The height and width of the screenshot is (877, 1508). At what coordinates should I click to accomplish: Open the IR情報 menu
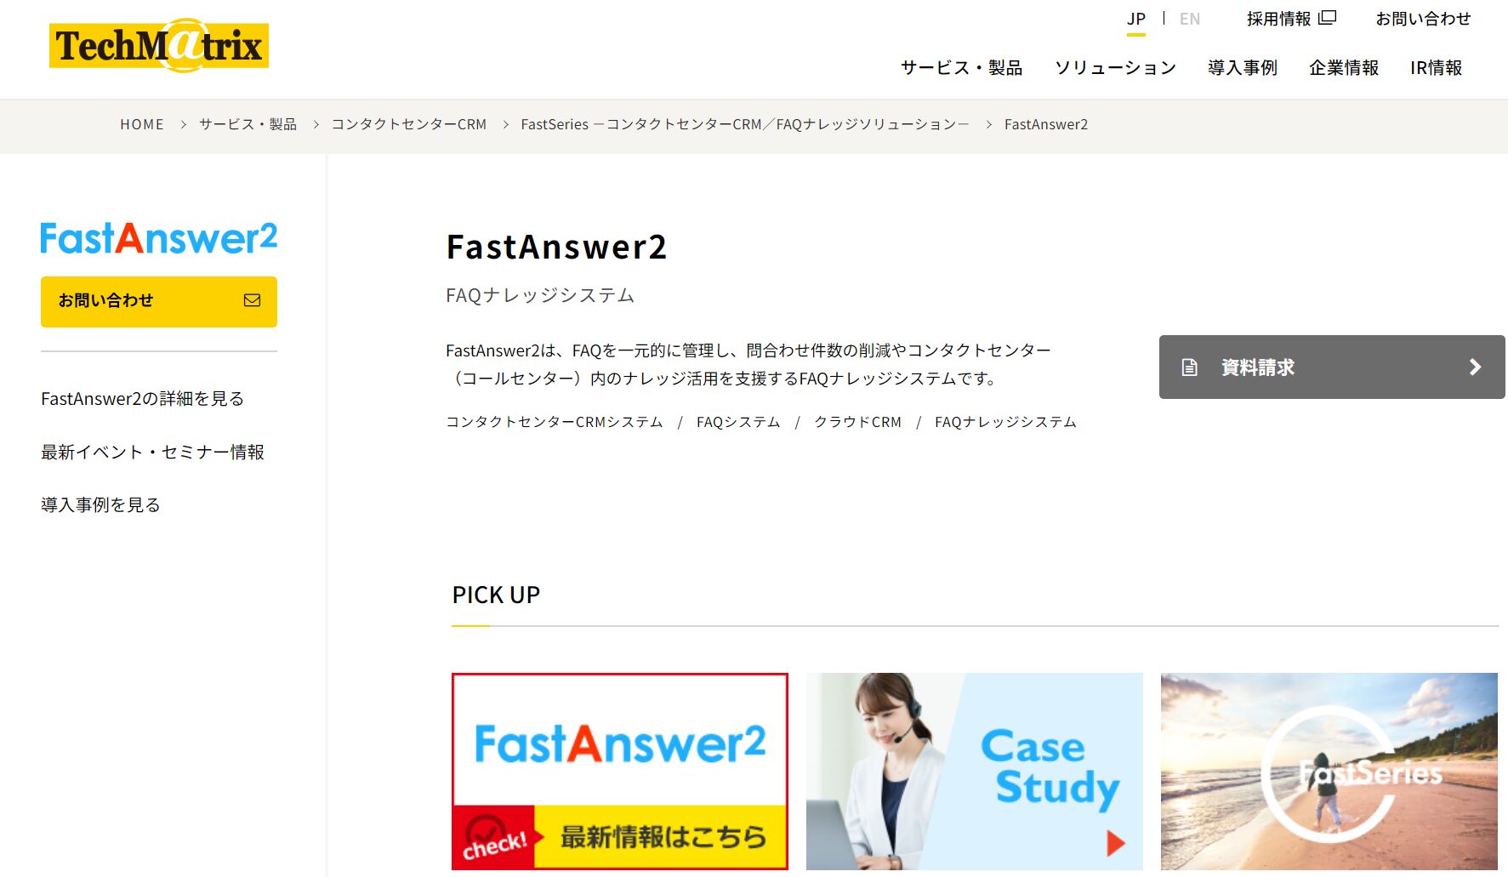pos(1436,67)
